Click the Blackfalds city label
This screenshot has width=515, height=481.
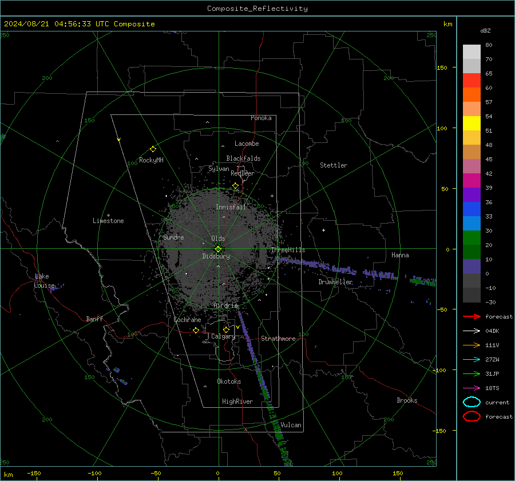click(243, 158)
